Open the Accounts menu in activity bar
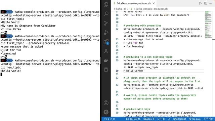Image resolution: width=215 pixels, height=121 pixels. (106, 103)
